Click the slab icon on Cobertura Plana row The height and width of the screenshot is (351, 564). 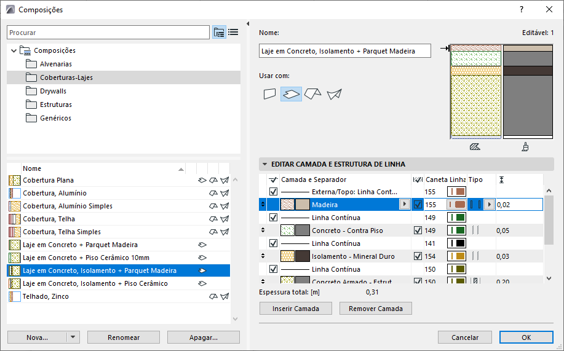pos(202,180)
